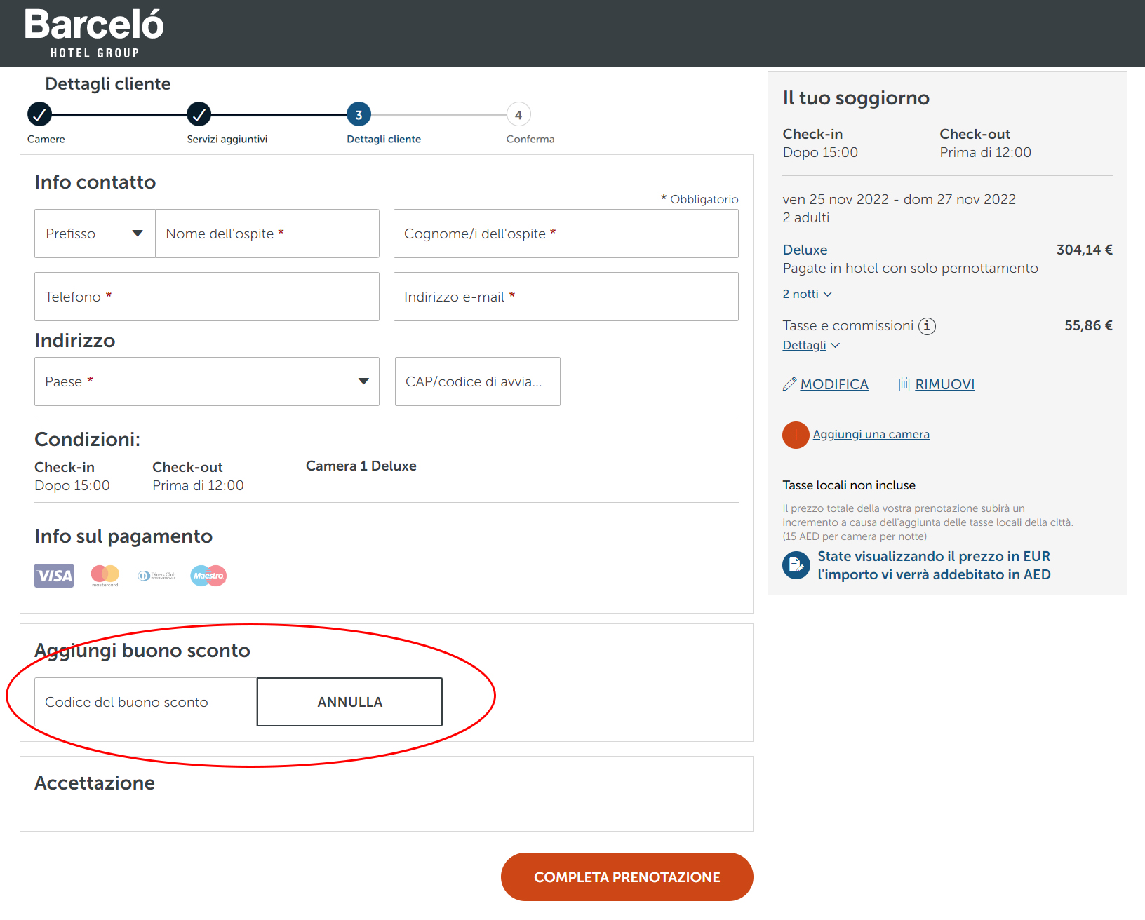
Task: Click the Mastercard payment icon
Action: [105, 575]
